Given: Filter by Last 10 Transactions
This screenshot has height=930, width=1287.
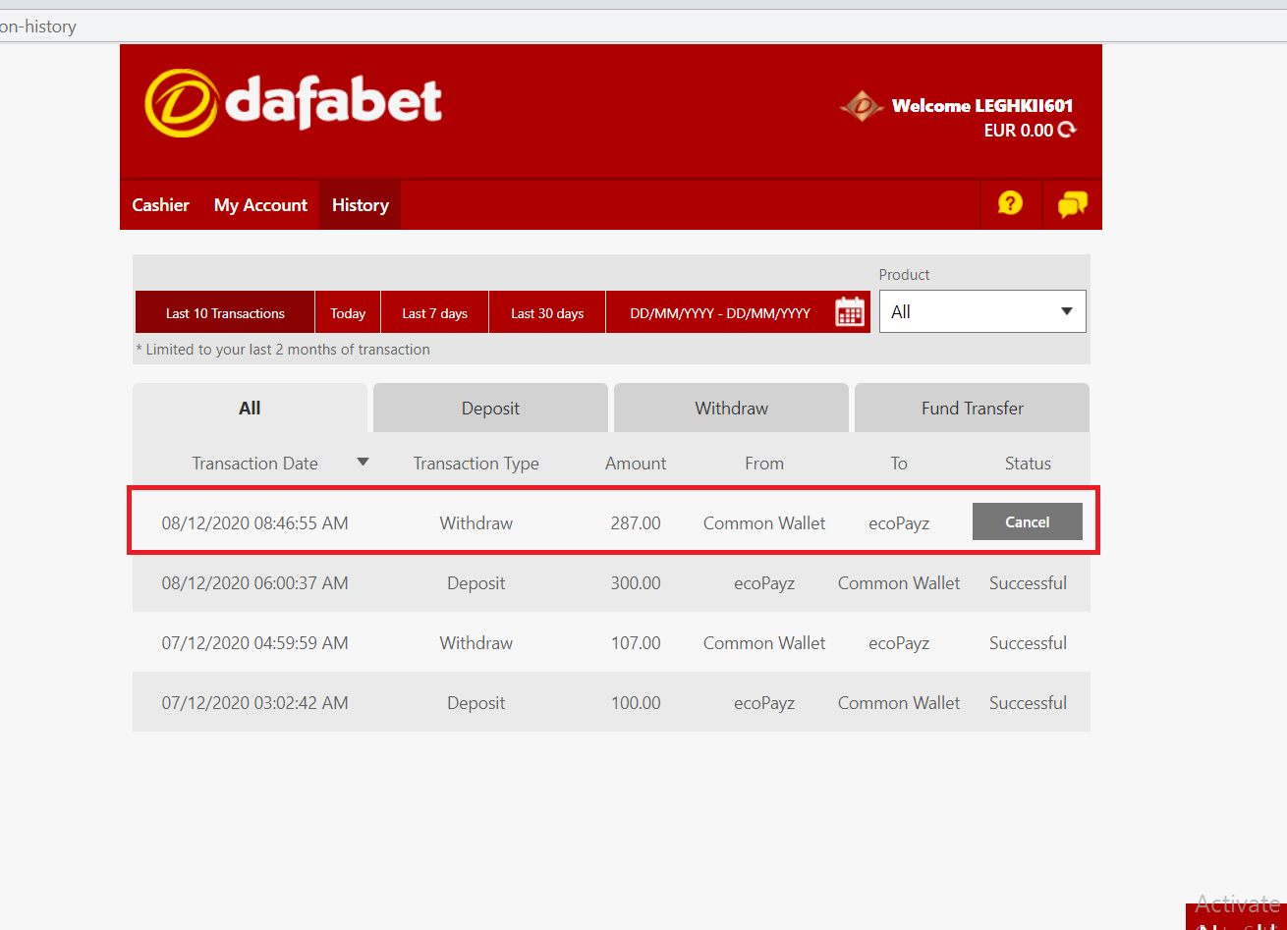Looking at the screenshot, I should tap(225, 312).
